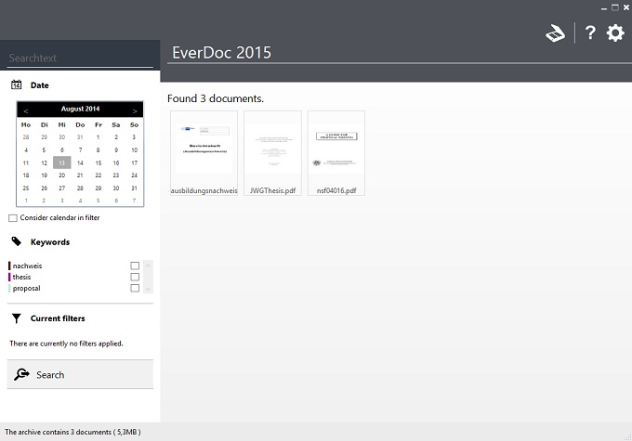Tick the proposal keyword checkbox
This screenshot has height=441, width=632.
tap(135, 288)
